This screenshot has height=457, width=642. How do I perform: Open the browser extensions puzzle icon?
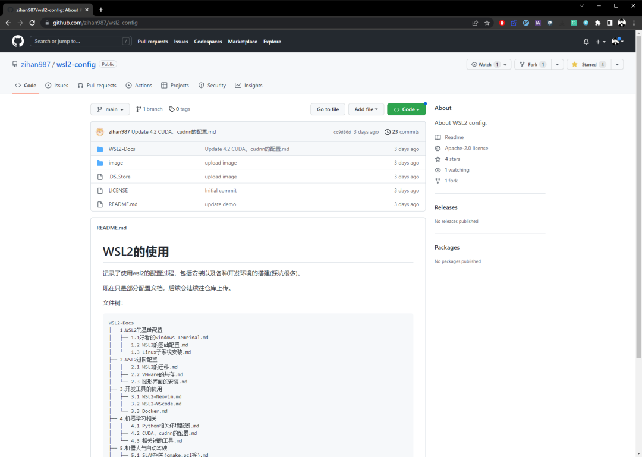(x=598, y=23)
